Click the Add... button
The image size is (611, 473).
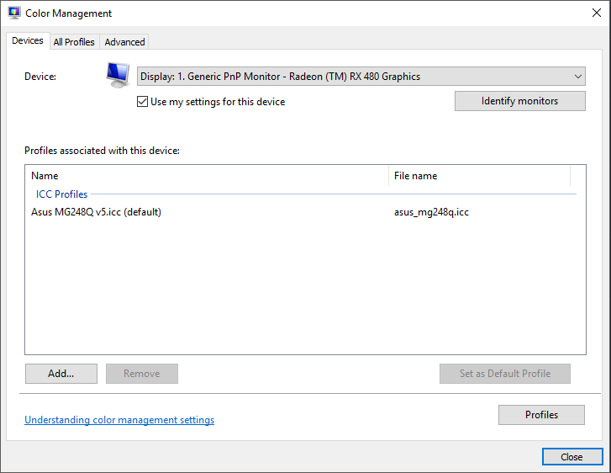(x=61, y=374)
